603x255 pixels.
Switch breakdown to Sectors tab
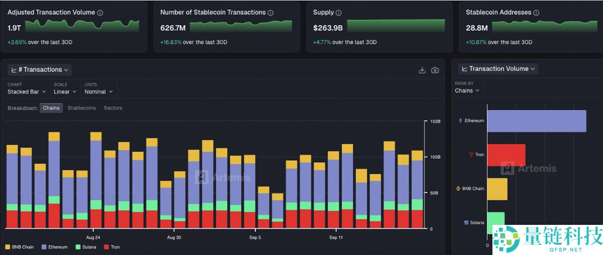113,108
